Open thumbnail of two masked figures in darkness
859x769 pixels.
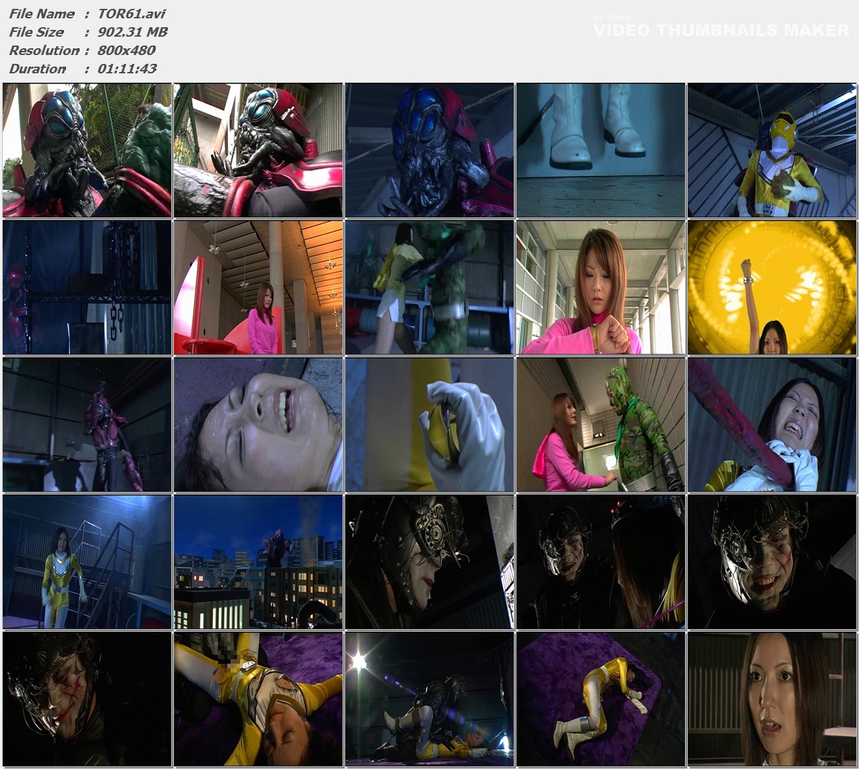click(x=601, y=562)
